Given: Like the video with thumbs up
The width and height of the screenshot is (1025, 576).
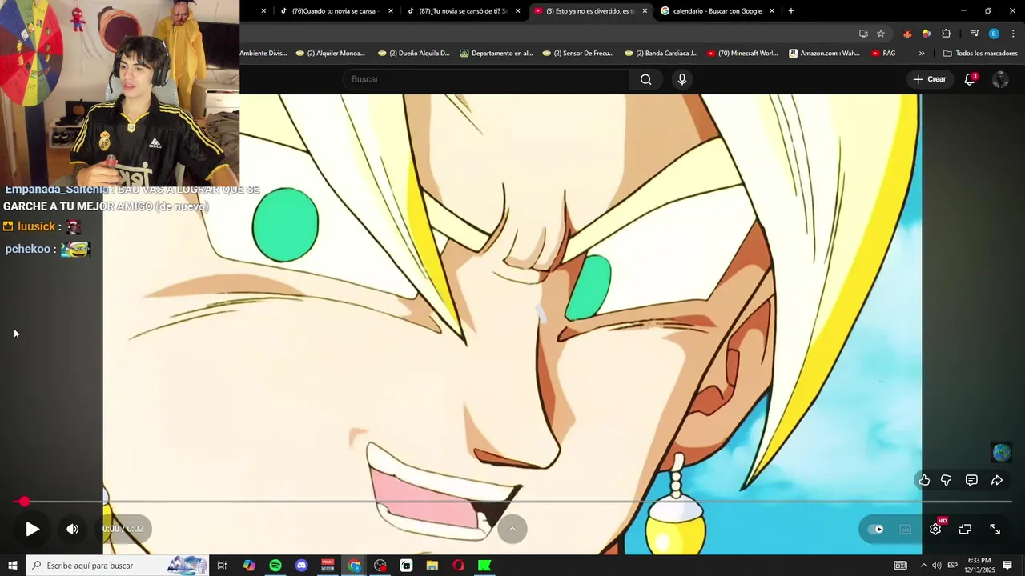Looking at the screenshot, I should coord(924,480).
